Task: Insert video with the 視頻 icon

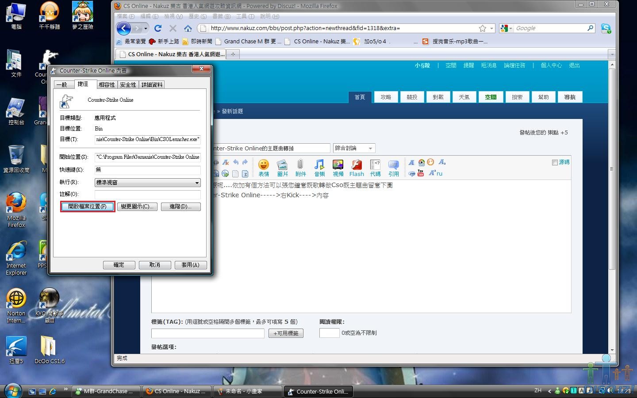Action: [x=338, y=168]
